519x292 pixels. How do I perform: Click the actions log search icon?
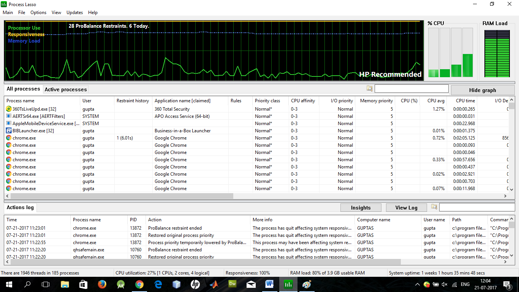tap(434, 207)
